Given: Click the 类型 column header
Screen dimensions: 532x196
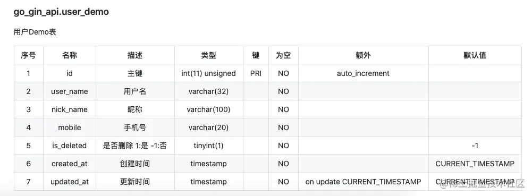Looking at the screenshot, I should point(209,55).
